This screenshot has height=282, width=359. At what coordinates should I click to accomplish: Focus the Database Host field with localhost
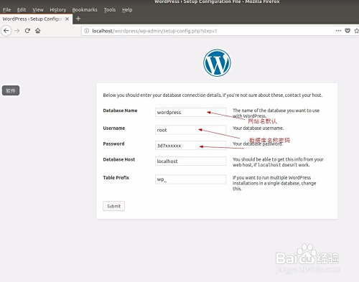pyautogui.click(x=190, y=161)
